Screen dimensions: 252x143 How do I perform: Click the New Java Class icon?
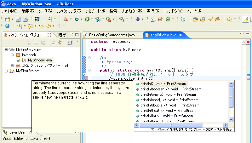click(x=168, y=19)
